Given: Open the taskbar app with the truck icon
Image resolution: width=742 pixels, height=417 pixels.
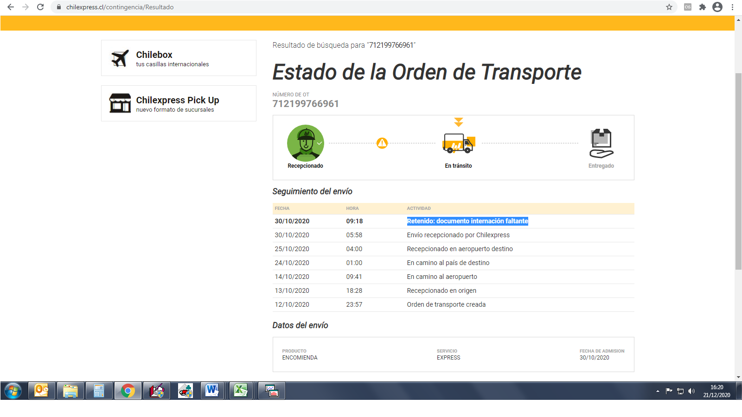Looking at the screenshot, I should (x=185, y=391).
